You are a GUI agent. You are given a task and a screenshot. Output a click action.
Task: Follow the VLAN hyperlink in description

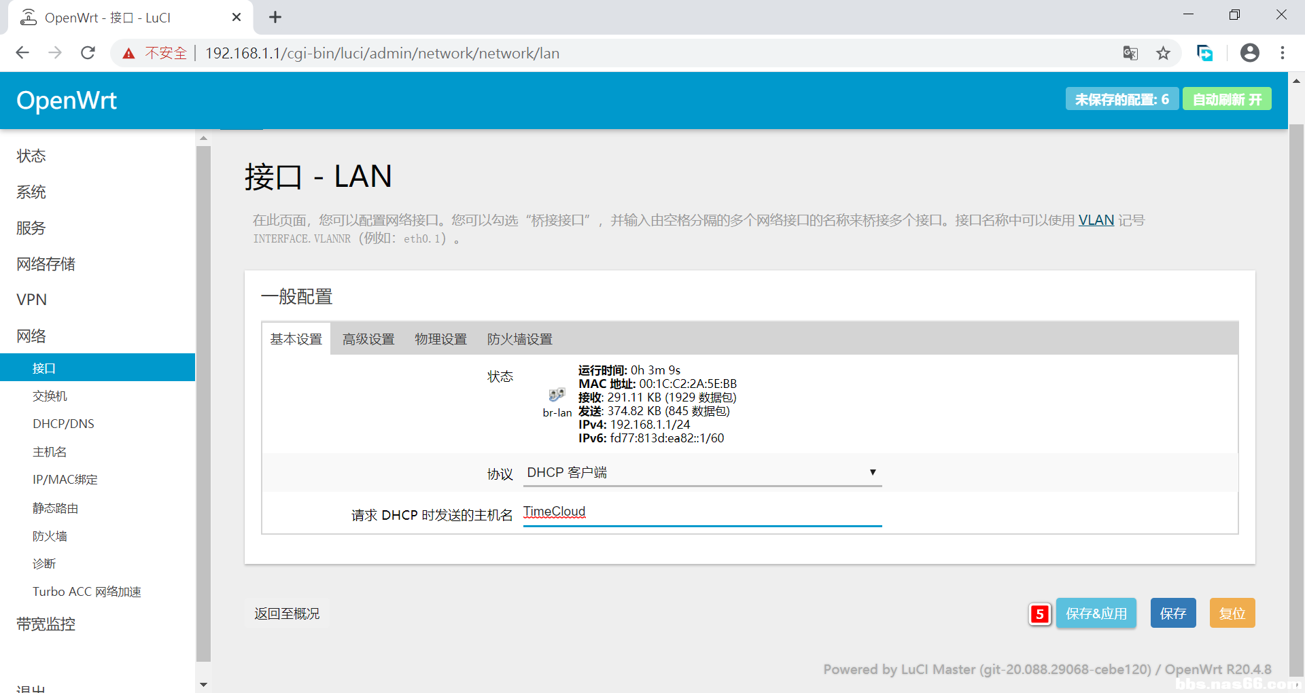pyautogui.click(x=1096, y=220)
